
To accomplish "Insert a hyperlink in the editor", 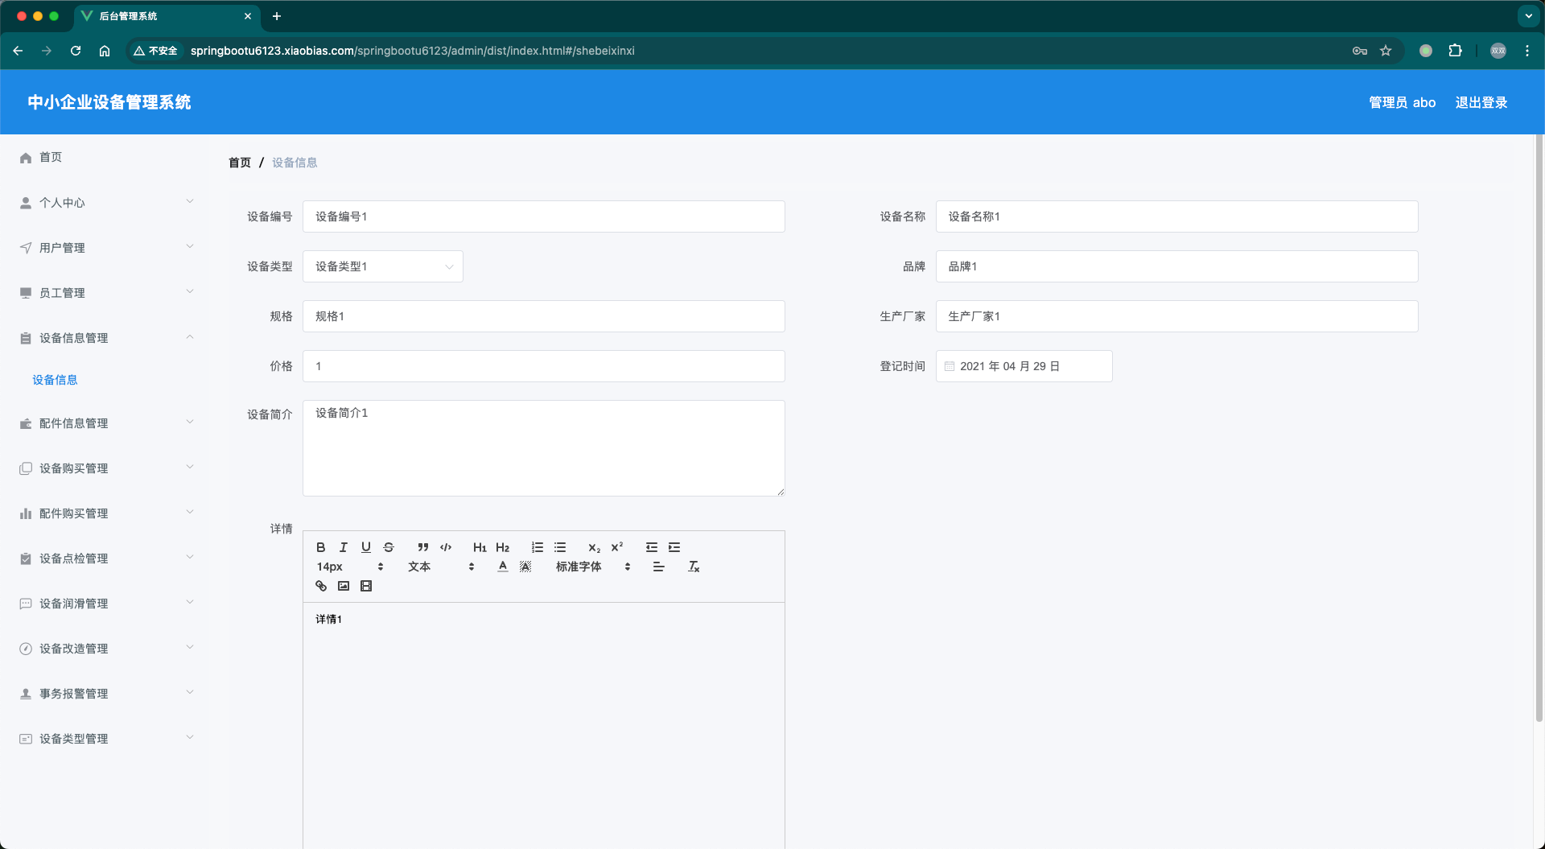I will coord(321,586).
